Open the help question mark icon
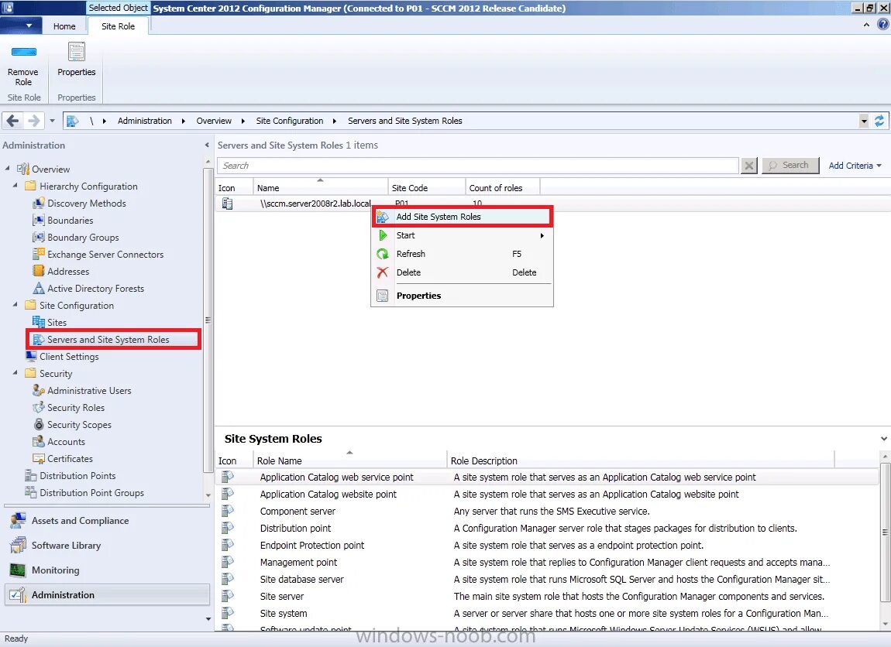 [x=882, y=25]
